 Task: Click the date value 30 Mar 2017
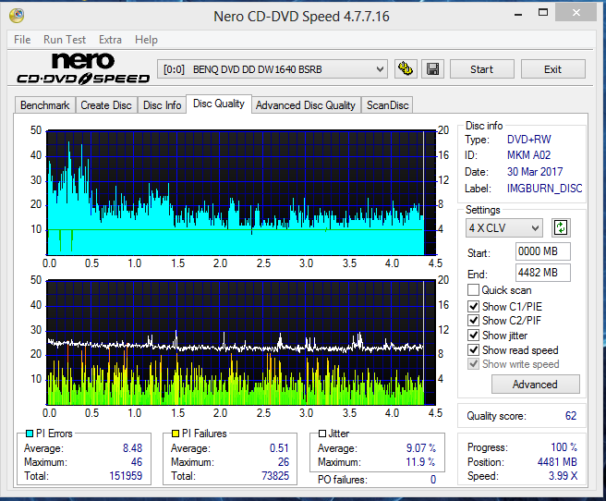pos(535,171)
